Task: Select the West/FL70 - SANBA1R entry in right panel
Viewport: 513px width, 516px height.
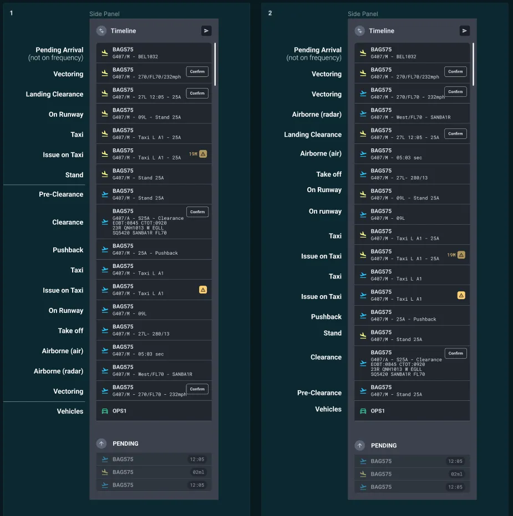Action: 412,113
